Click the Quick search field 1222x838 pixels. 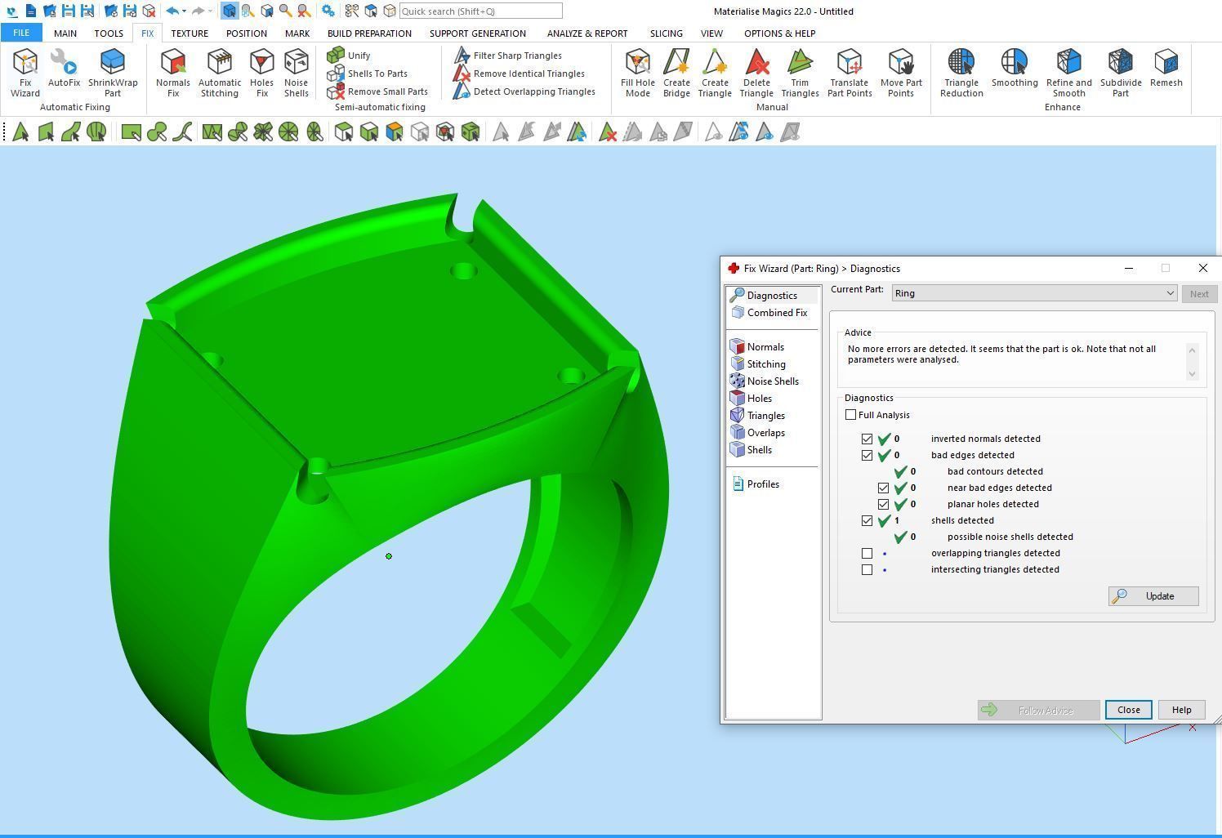click(480, 11)
